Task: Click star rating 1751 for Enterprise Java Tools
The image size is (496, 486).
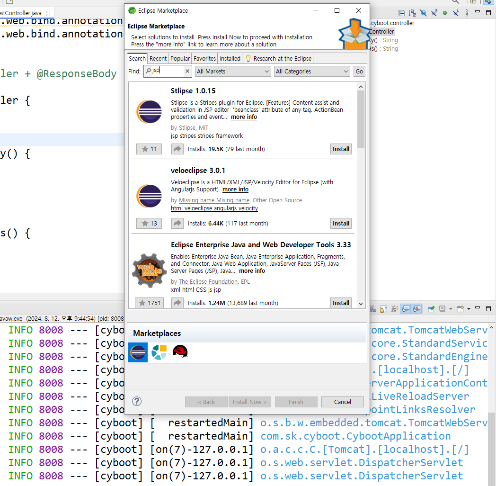Action: tap(149, 303)
